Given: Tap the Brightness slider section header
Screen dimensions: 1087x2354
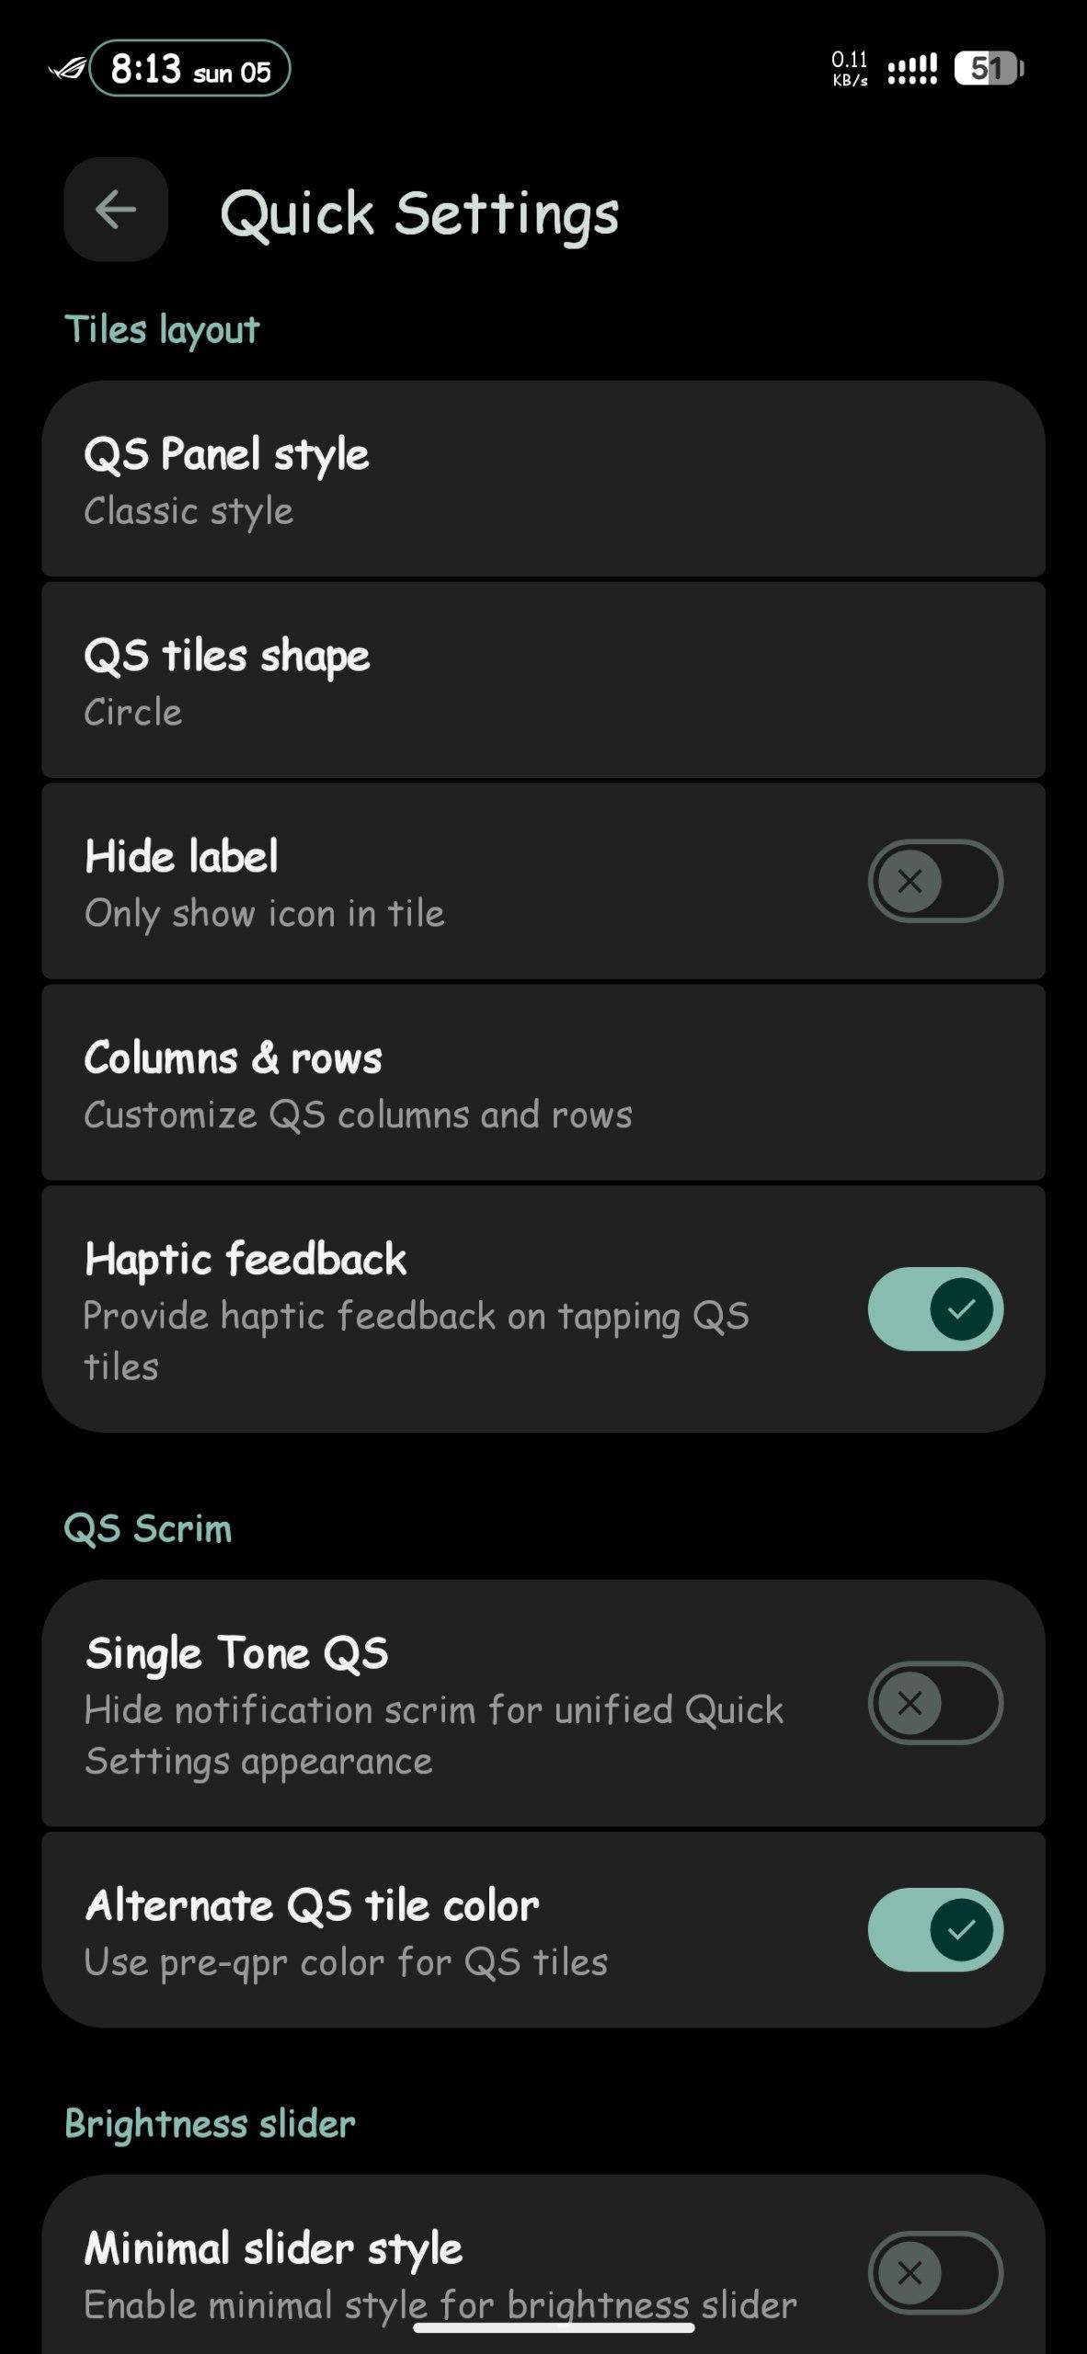Looking at the screenshot, I should click(210, 2124).
